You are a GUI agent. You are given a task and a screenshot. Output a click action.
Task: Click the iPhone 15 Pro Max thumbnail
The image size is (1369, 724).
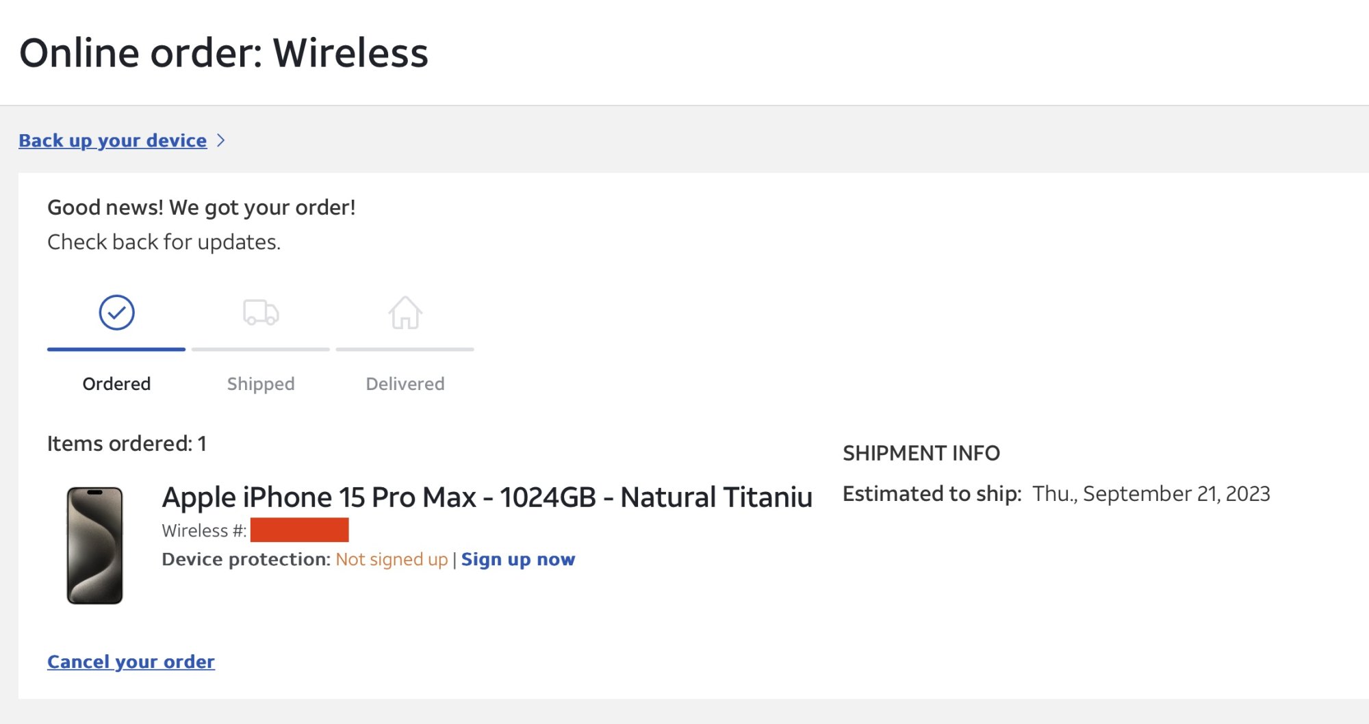coord(94,545)
